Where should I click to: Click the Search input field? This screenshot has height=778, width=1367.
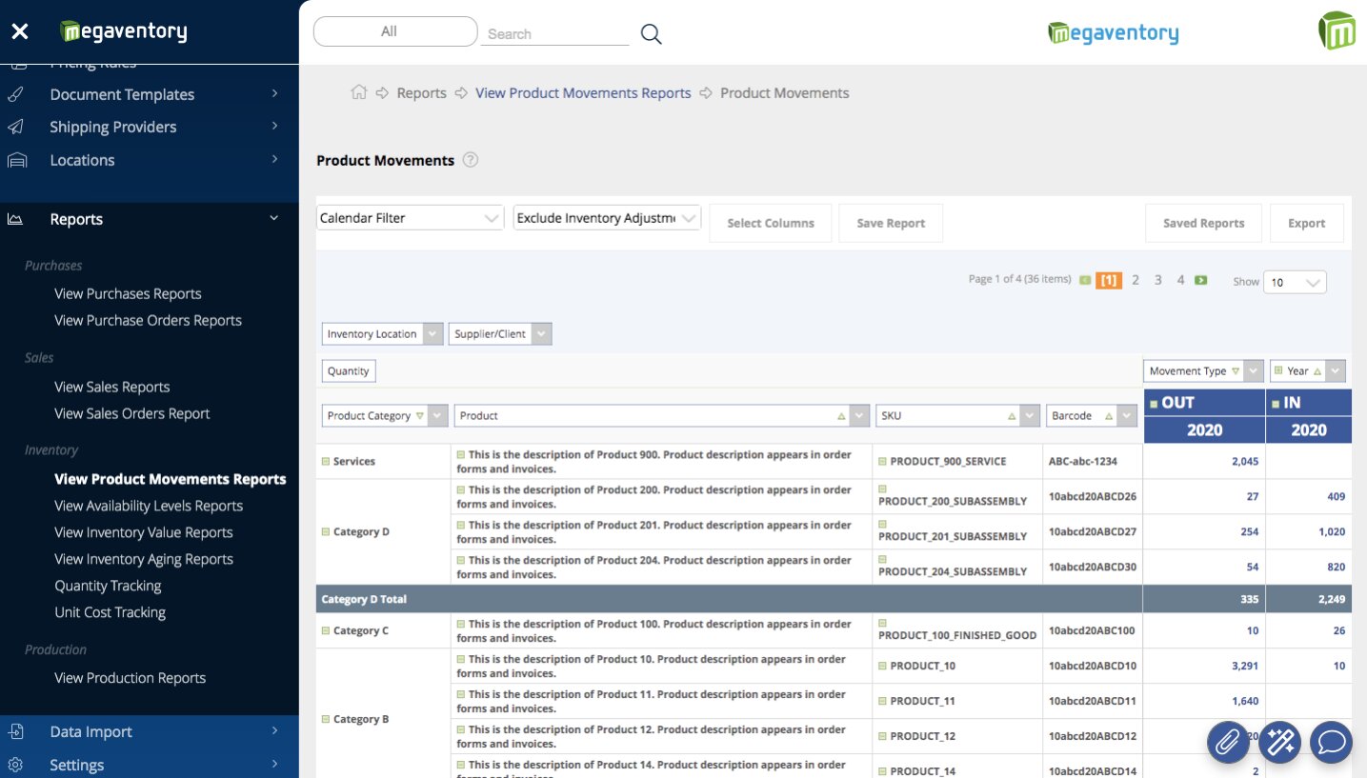coord(556,34)
